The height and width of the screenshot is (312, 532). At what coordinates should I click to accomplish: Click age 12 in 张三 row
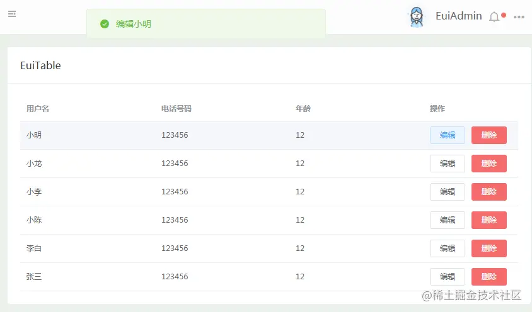300,277
